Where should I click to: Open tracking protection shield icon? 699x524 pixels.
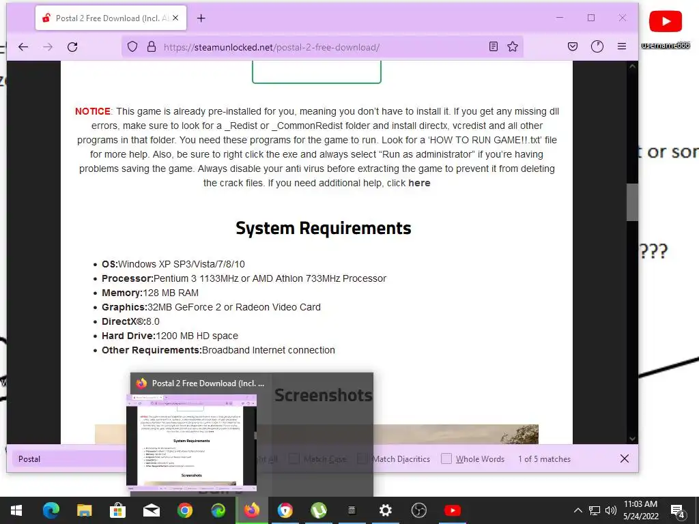coord(132,47)
